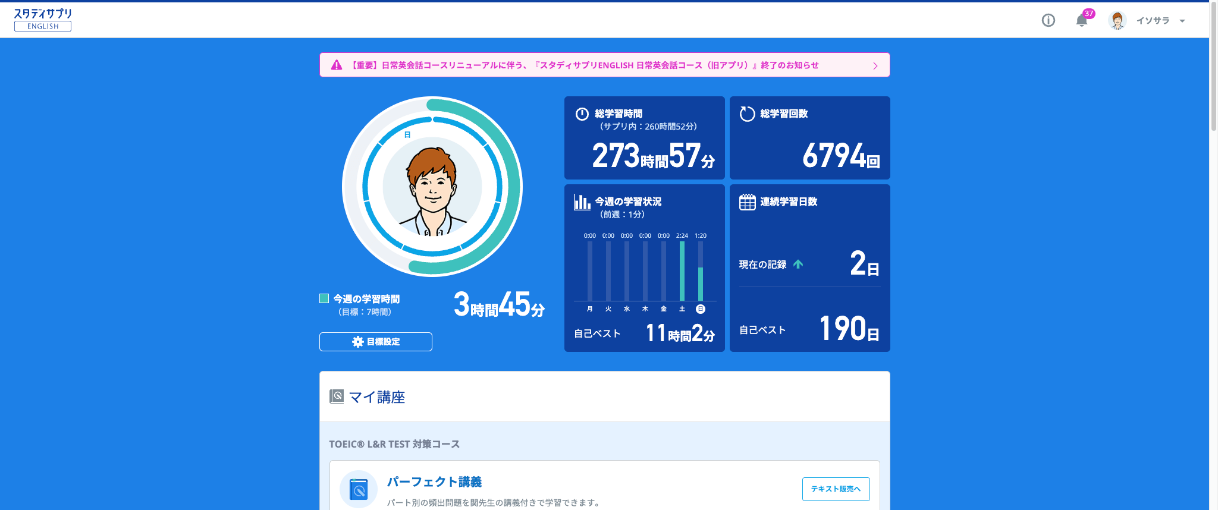This screenshot has width=1218, height=510.
Task: Click the マイ講座 section heading
Action: [x=376, y=397]
